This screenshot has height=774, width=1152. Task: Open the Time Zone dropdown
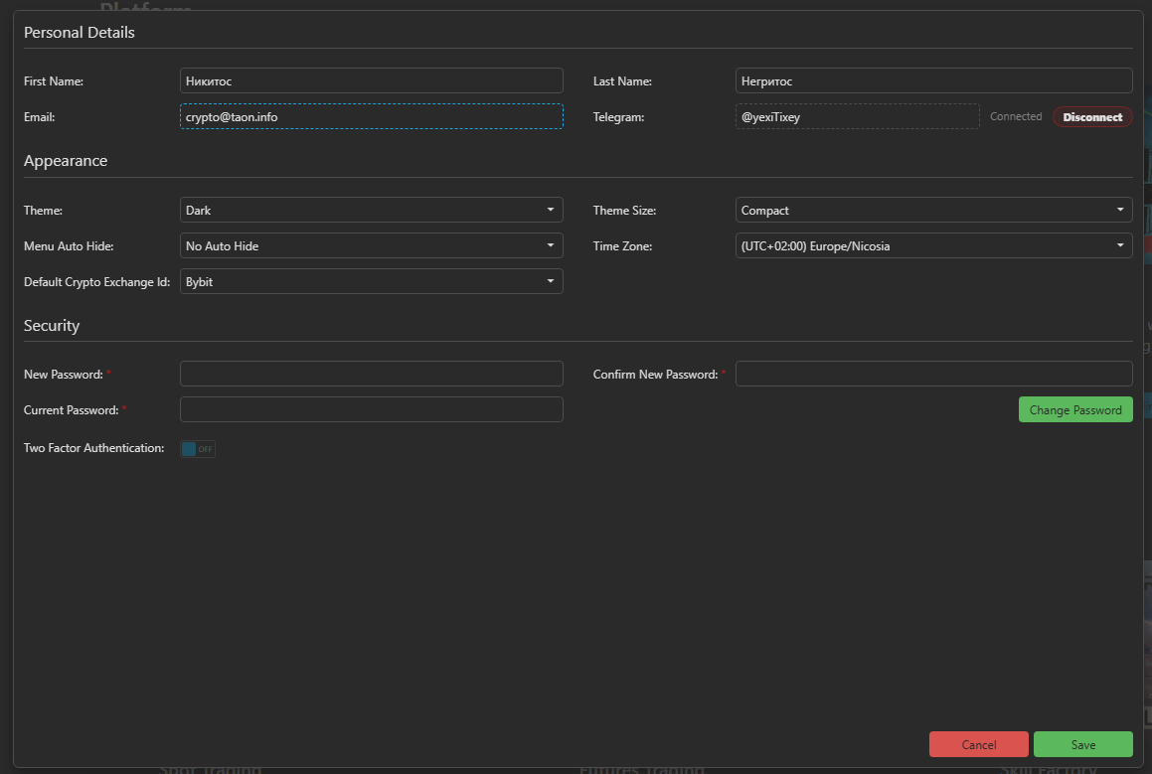[932, 245]
